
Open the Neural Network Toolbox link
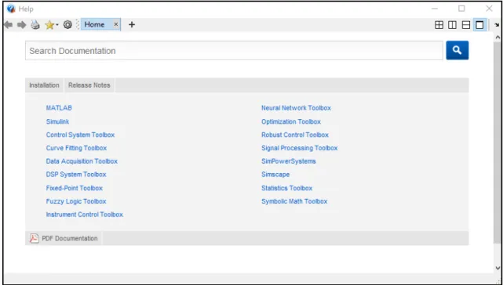pos(296,108)
